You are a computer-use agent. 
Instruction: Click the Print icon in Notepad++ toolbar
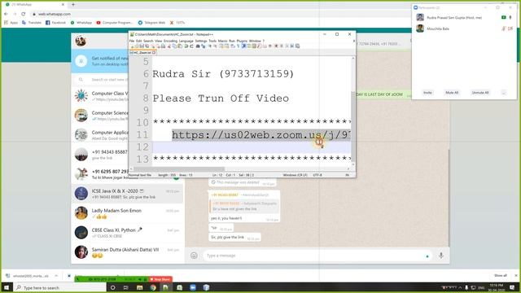tap(163, 46)
